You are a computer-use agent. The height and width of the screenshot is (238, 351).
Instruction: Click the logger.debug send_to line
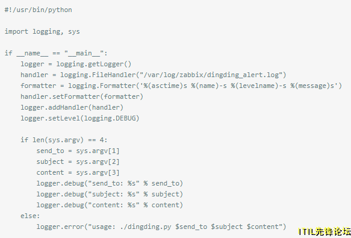110,183
